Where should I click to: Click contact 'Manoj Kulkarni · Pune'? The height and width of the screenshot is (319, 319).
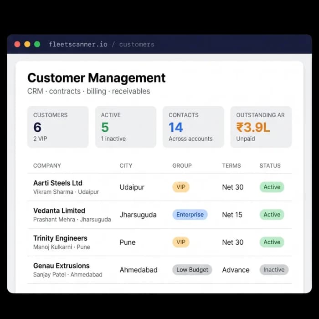pyautogui.click(x=62, y=247)
